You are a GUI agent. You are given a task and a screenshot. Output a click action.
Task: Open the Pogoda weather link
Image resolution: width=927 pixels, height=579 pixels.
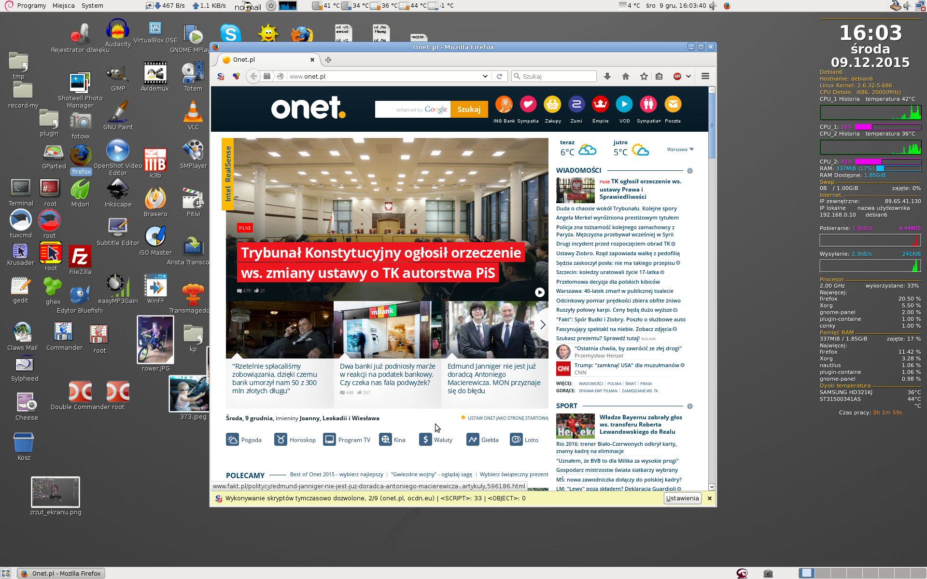[x=244, y=440]
